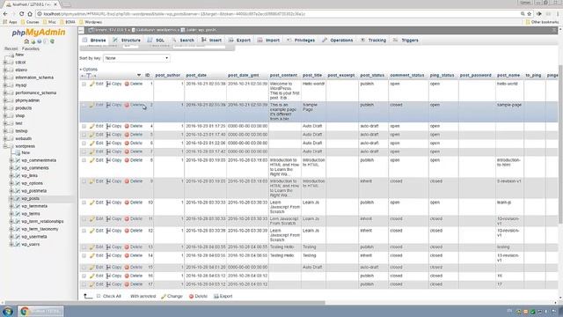The width and height of the screenshot is (563, 317).
Task: Open the Windows Start button
Action: click(x=8, y=311)
